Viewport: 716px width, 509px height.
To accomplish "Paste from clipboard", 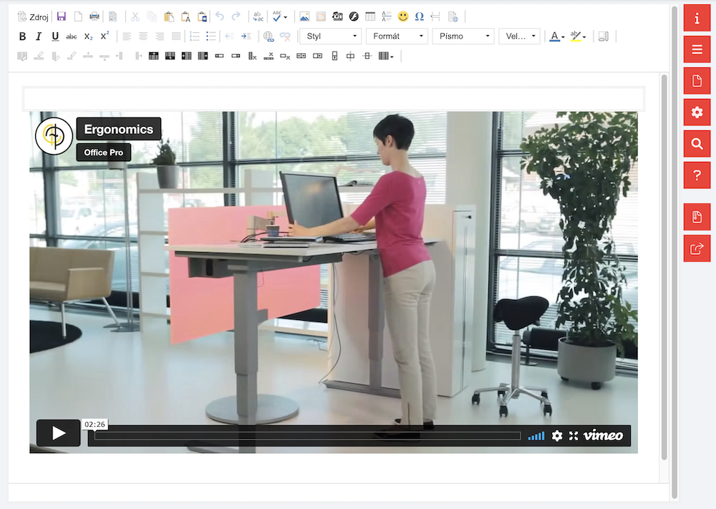I will pos(168,17).
